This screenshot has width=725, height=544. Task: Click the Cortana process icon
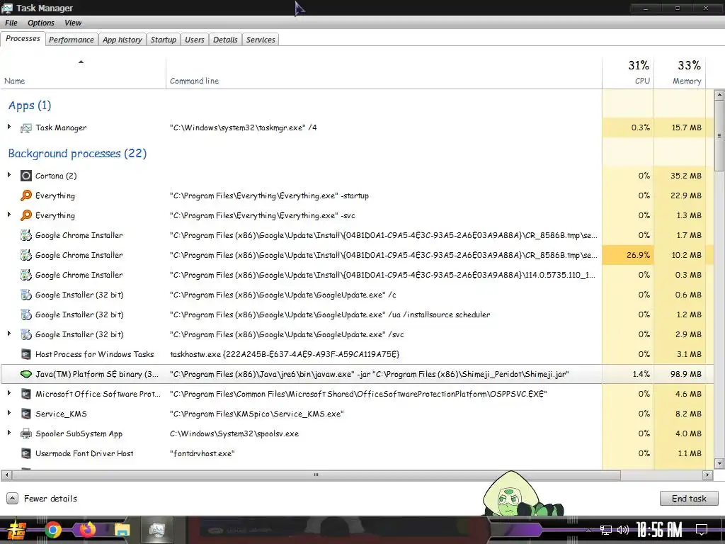(26, 176)
